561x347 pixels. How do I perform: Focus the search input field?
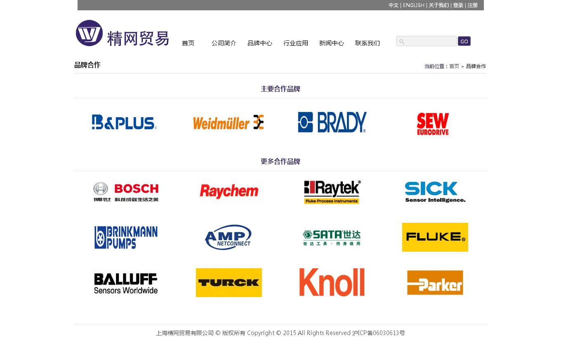[427, 41]
